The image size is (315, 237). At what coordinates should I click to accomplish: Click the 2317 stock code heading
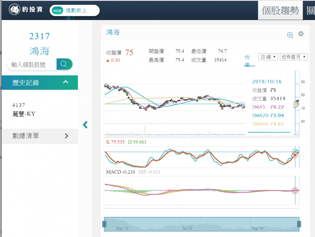click(39, 36)
